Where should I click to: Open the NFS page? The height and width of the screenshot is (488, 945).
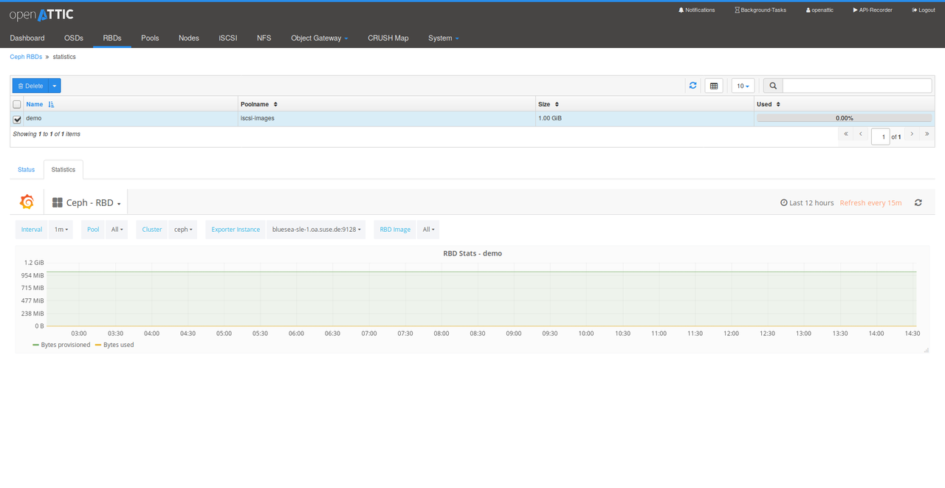pos(264,38)
